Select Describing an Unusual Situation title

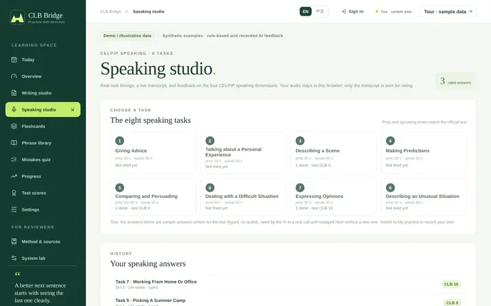pyautogui.click(x=422, y=196)
